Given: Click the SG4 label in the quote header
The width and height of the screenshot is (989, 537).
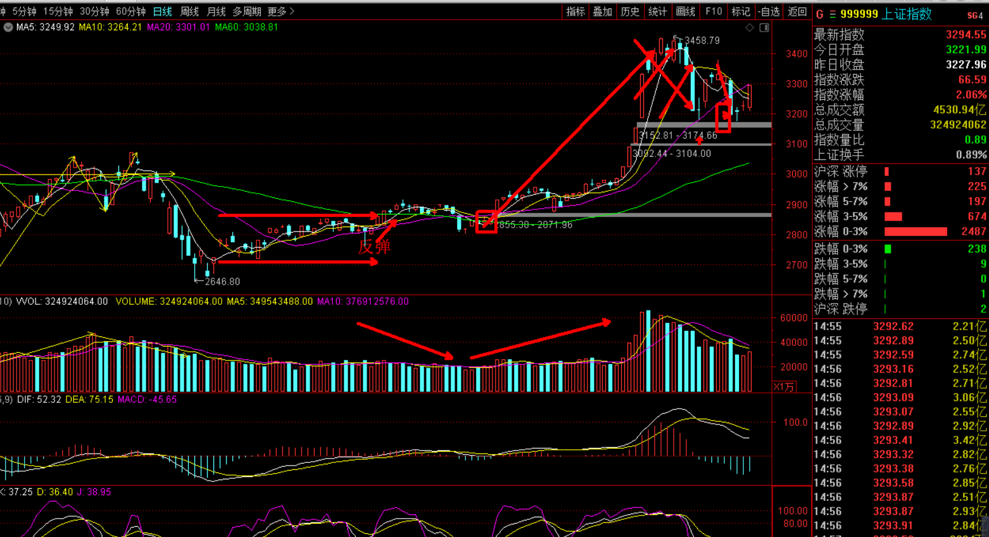Looking at the screenshot, I should [975, 15].
